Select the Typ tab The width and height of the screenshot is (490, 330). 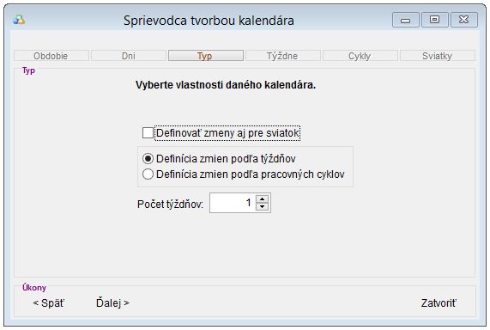pyautogui.click(x=206, y=56)
